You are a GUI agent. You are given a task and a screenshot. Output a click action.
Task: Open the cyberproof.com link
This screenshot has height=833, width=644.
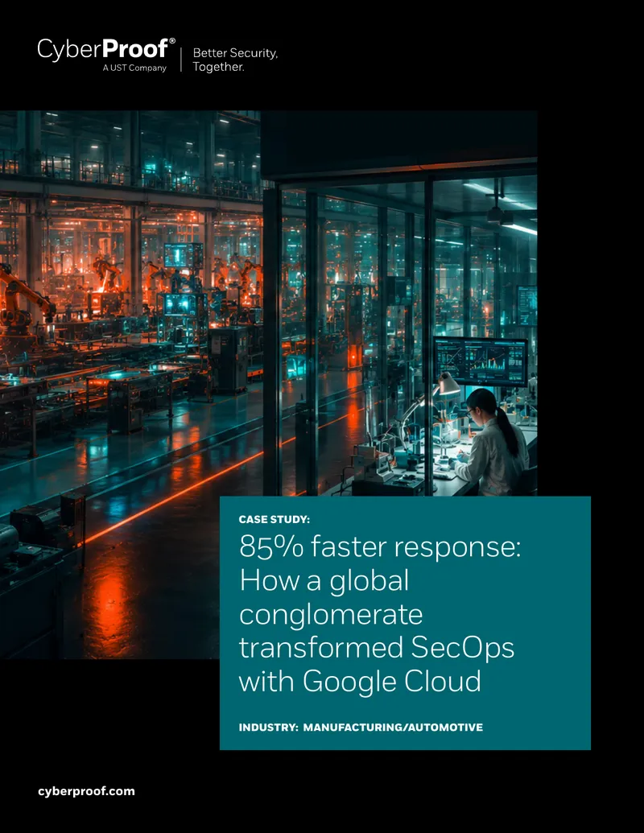[x=87, y=791]
